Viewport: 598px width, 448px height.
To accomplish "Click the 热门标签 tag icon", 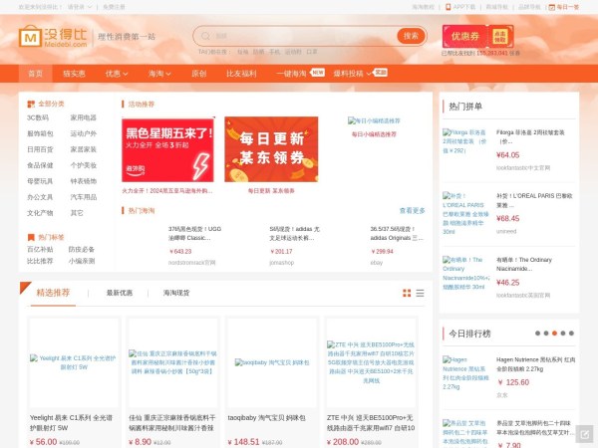I will click(x=30, y=237).
